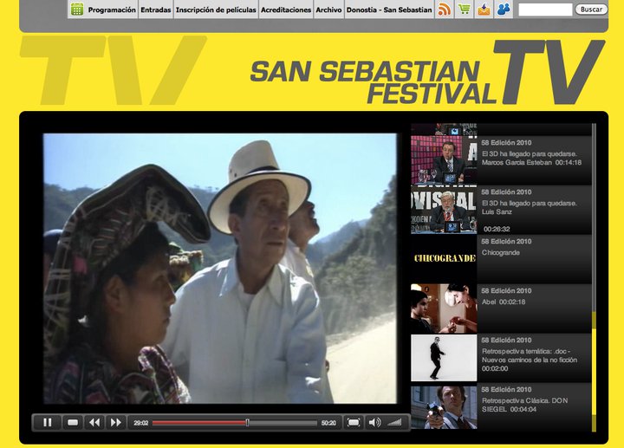Play the Luis Sanz 3D video thumbnail

[x=444, y=210]
